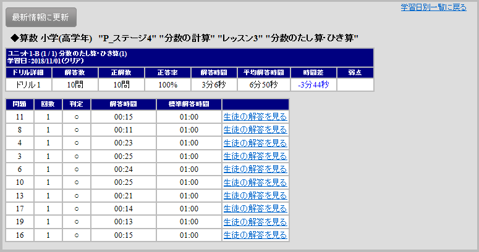Click the 問題 column header

[x=20, y=104]
